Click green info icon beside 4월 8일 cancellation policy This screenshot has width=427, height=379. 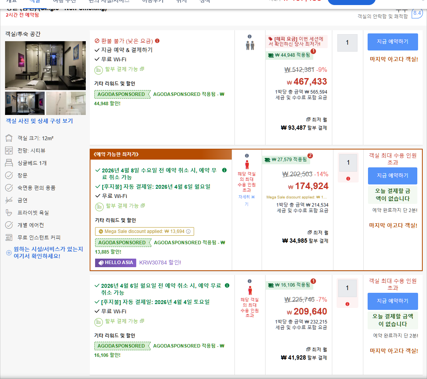point(224,170)
